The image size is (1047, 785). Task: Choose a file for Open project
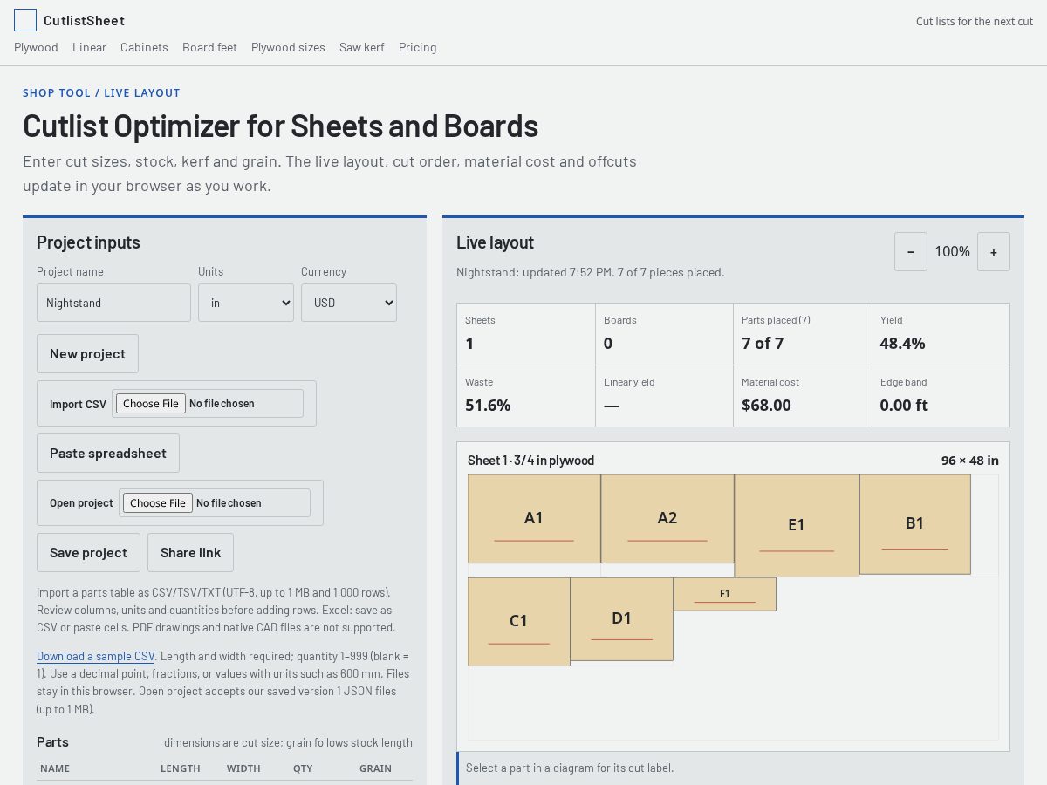coord(158,502)
